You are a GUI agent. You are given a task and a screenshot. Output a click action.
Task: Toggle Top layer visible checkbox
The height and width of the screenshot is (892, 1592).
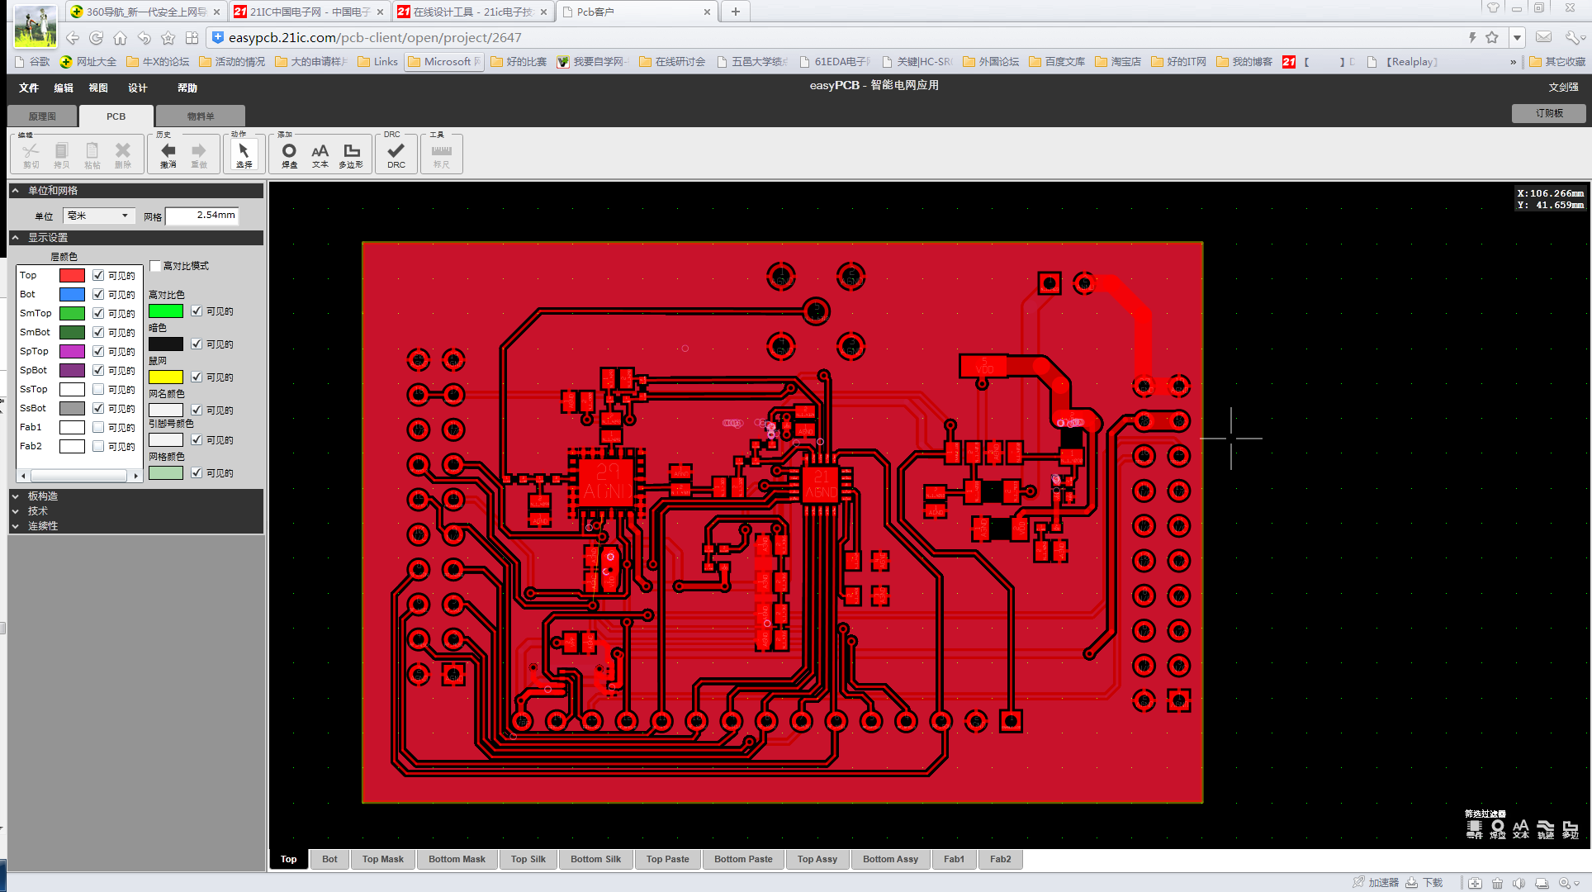point(98,275)
